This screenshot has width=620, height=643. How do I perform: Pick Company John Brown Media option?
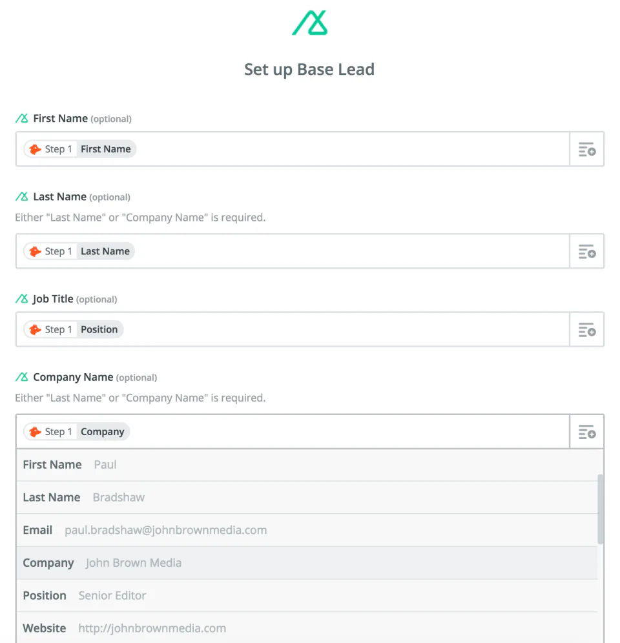pyautogui.click(x=307, y=563)
